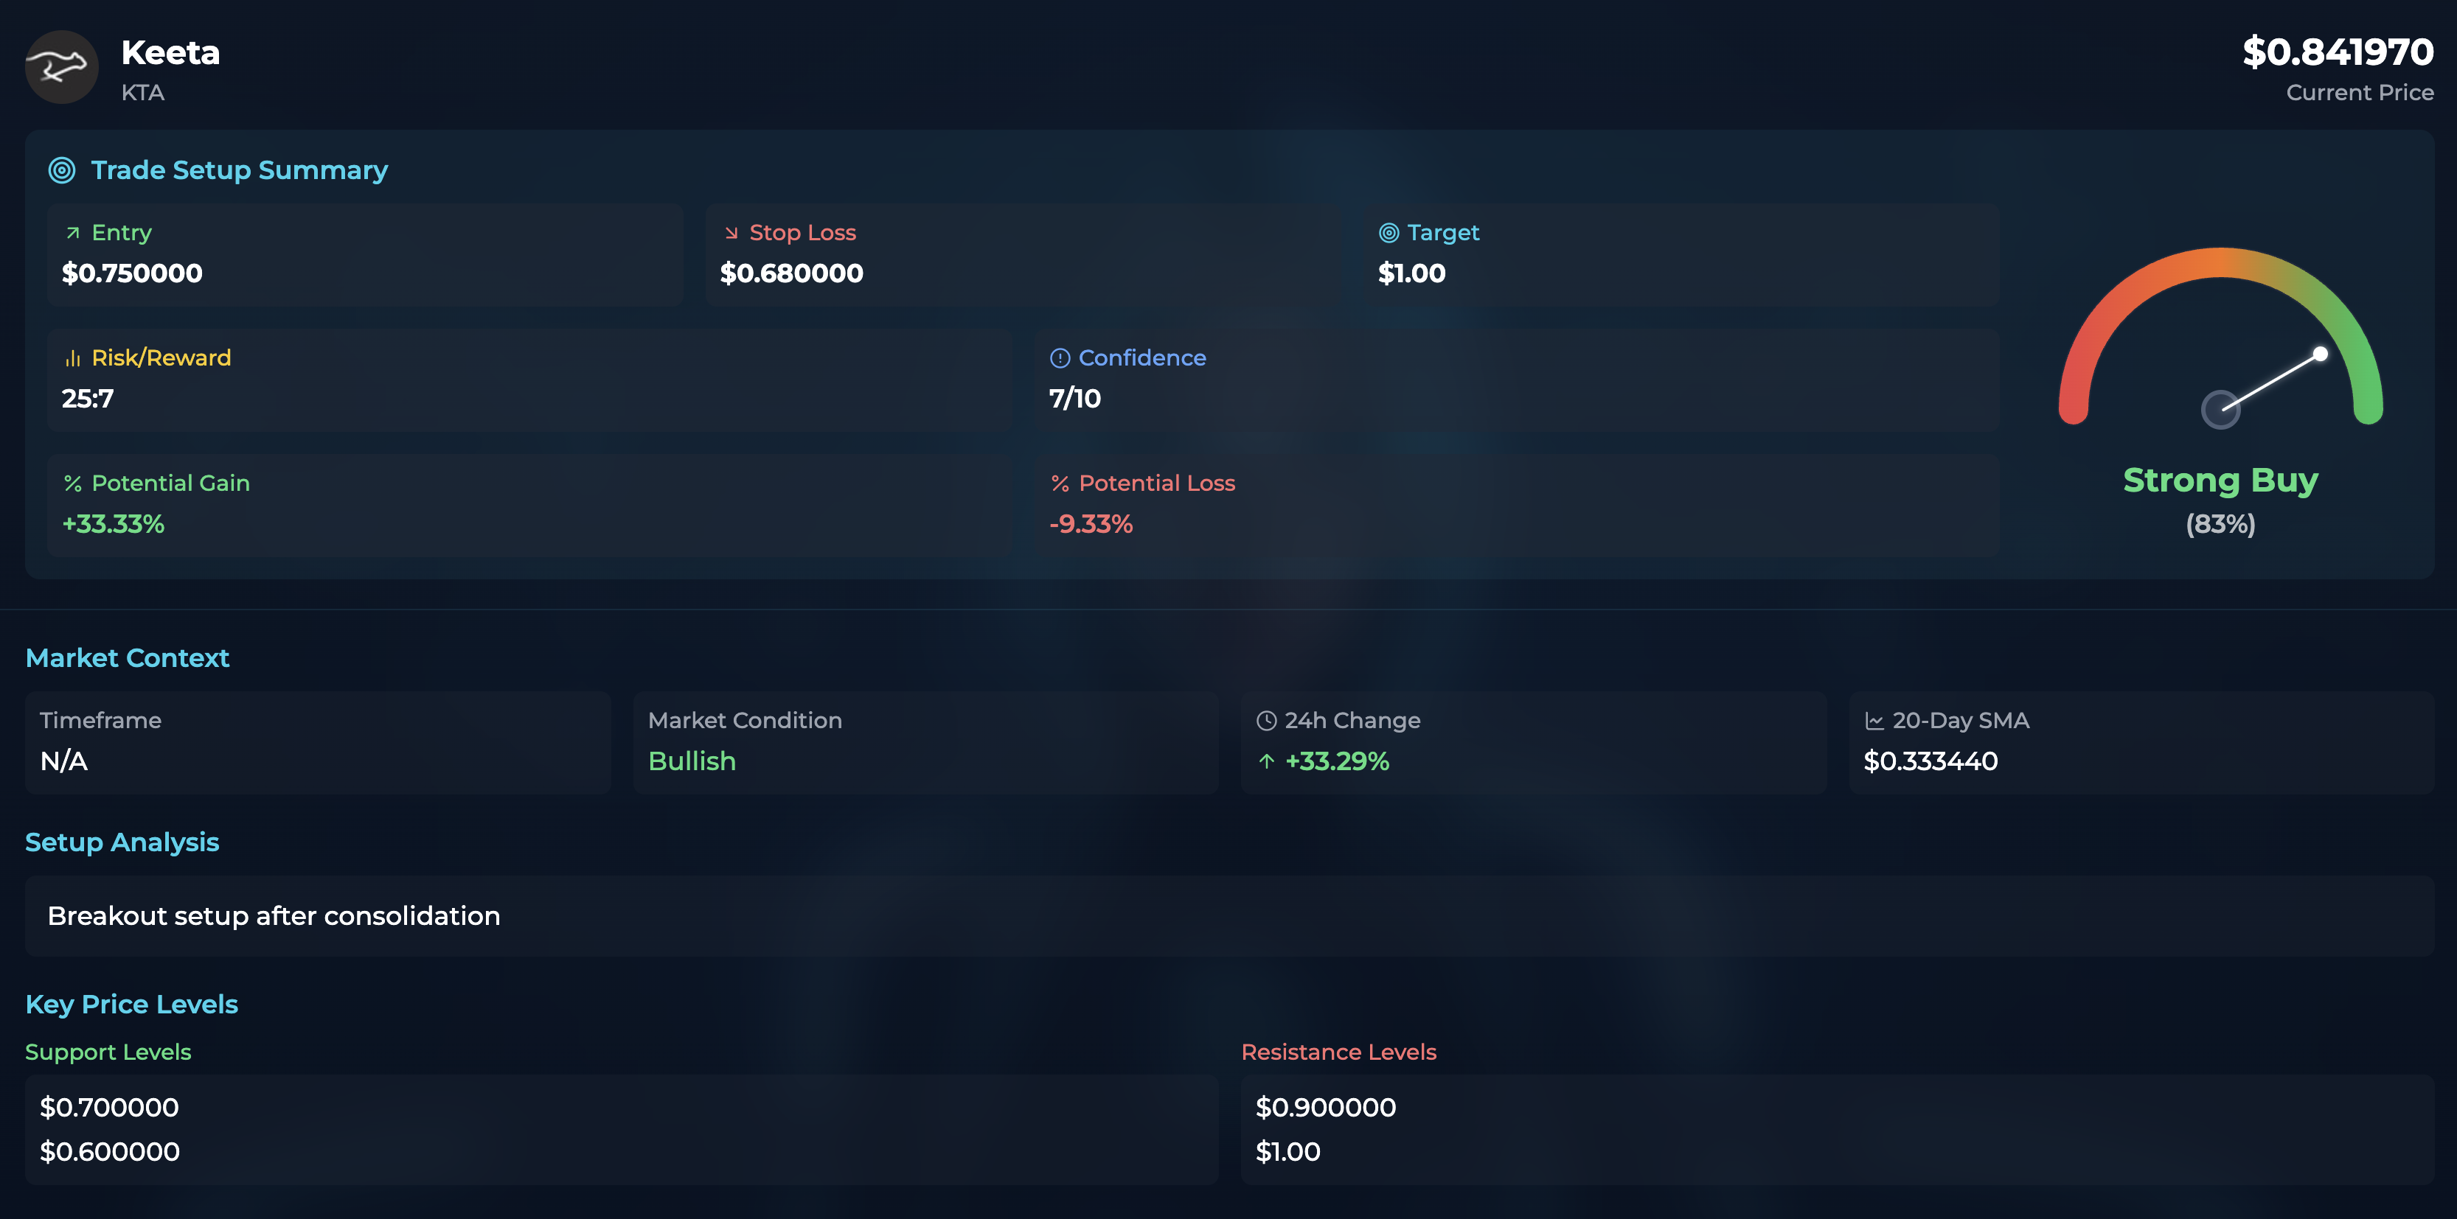Click the Potential Loss value -9.33%
The height and width of the screenshot is (1219, 2457).
point(1090,524)
